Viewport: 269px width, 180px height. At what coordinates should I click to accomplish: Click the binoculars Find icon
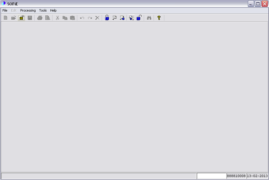pyautogui.click(x=149, y=18)
